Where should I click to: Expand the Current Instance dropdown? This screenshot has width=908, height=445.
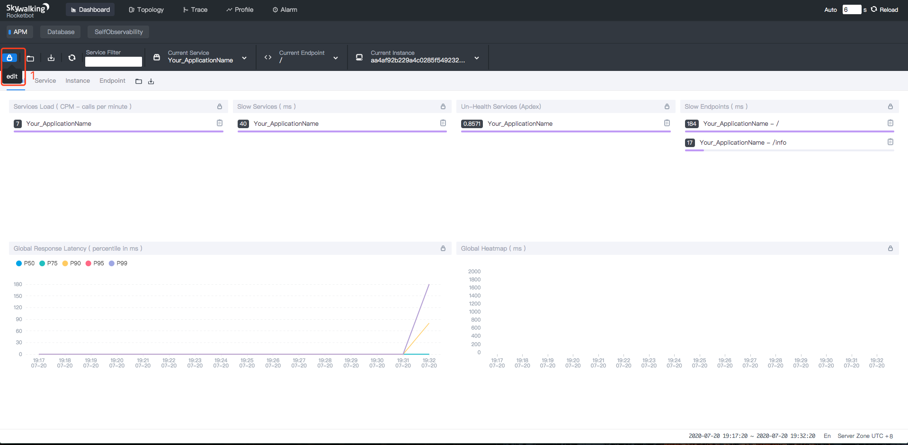[x=477, y=58]
